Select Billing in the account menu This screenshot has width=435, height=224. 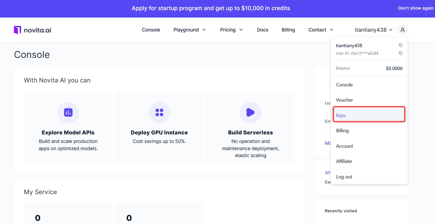[x=369, y=131]
